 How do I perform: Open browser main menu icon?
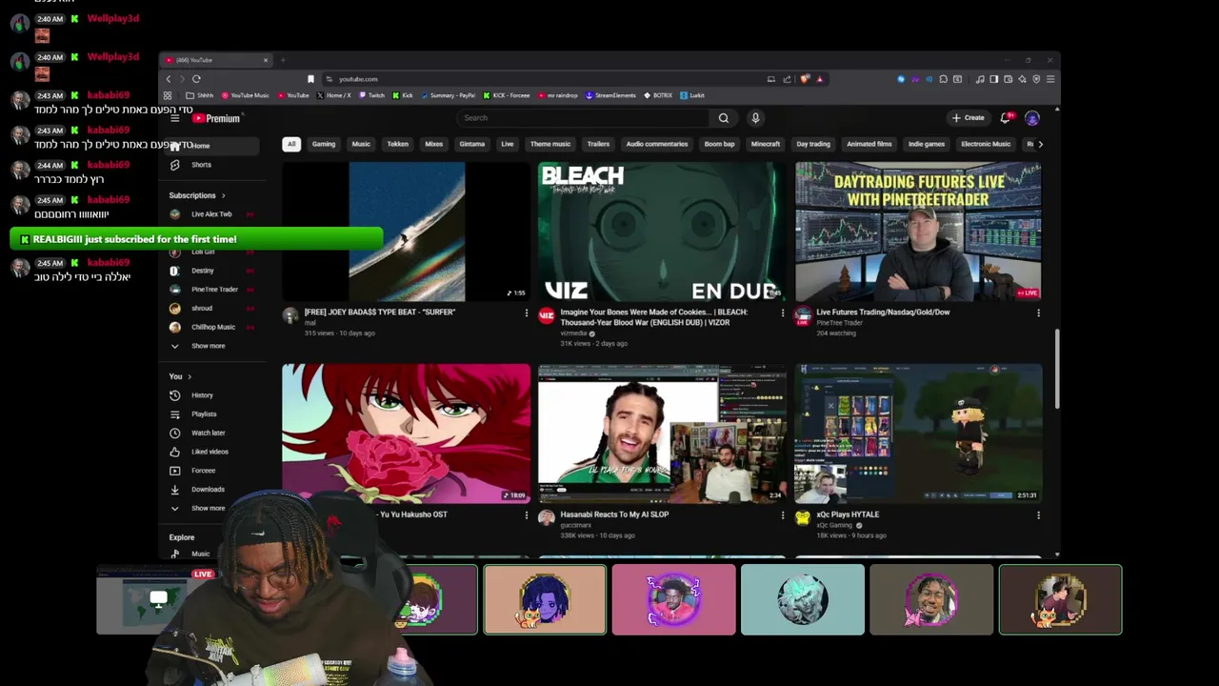1050,79
